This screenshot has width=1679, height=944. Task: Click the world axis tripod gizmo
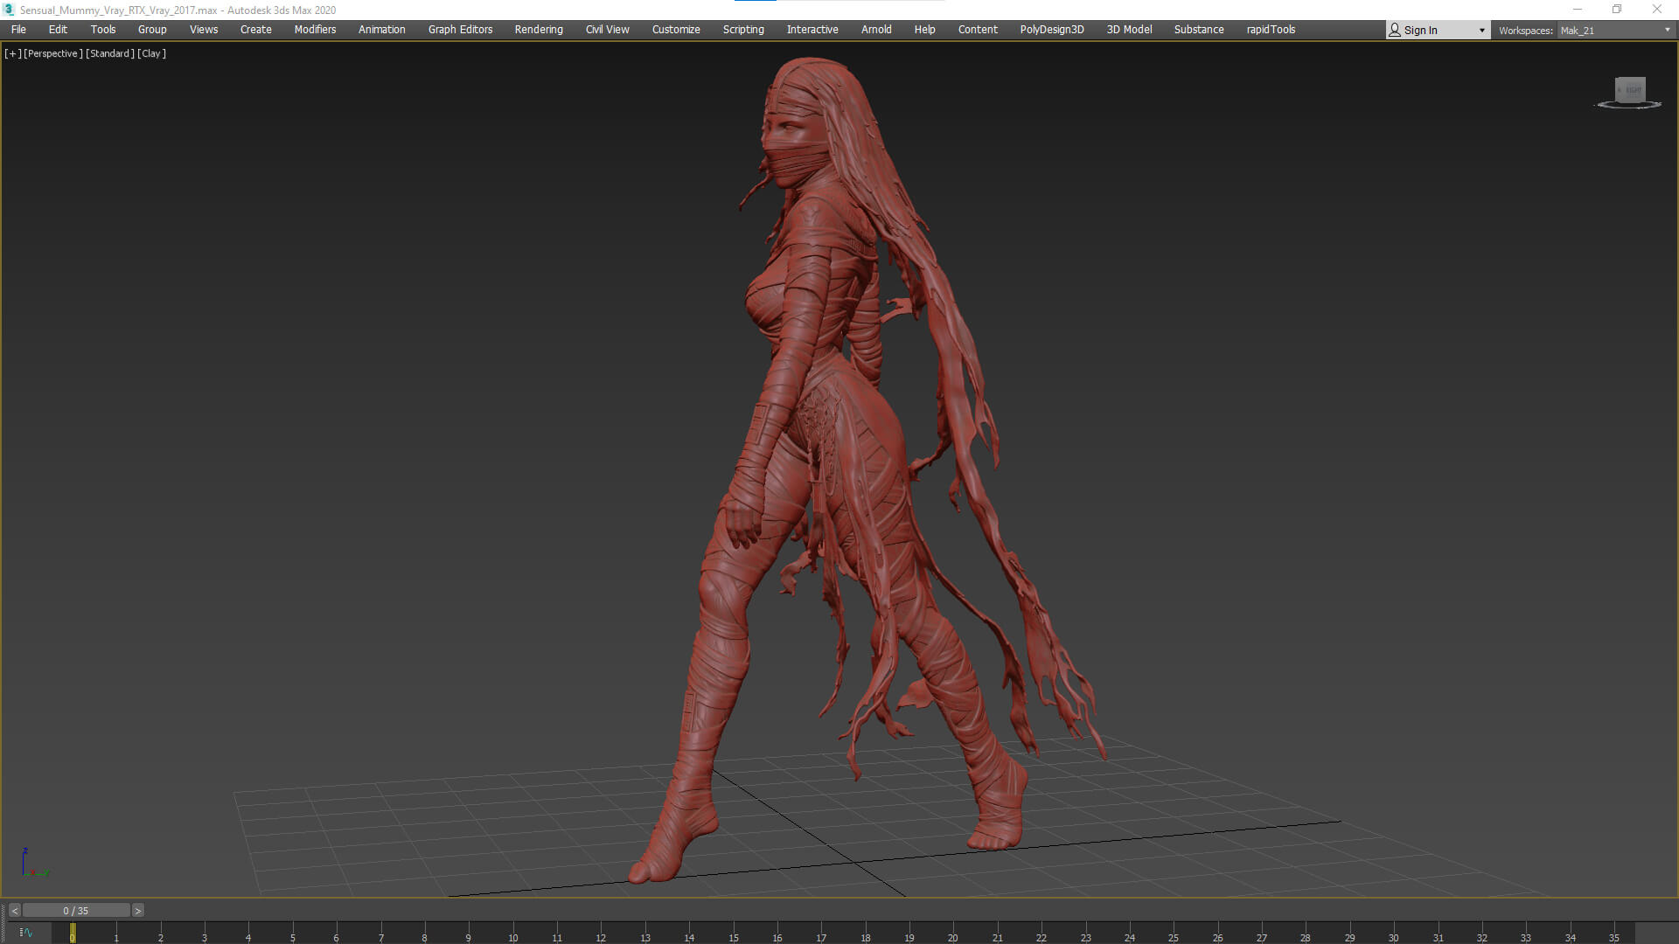tap(33, 863)
